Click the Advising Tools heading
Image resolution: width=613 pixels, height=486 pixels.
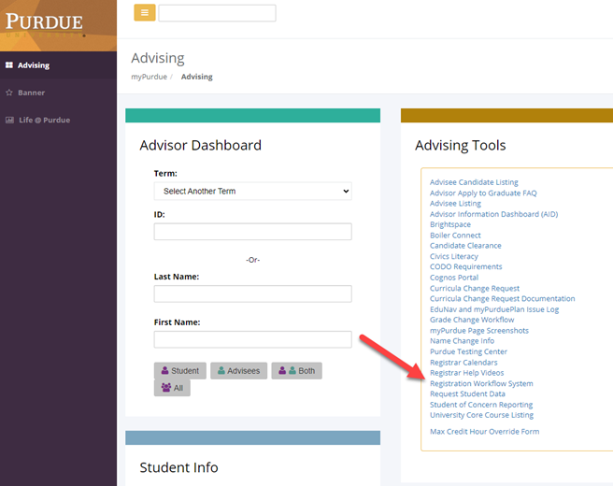point(460,146)
